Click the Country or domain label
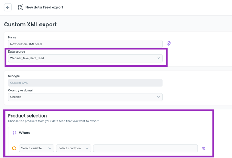232x158 pixels. coord(21,90)
